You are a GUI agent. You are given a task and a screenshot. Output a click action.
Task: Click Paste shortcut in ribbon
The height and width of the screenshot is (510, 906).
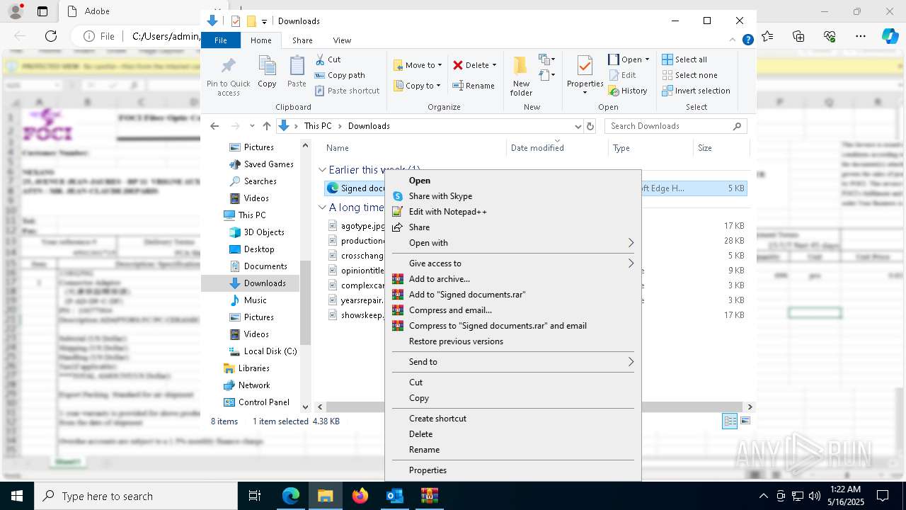coord(347,91)
